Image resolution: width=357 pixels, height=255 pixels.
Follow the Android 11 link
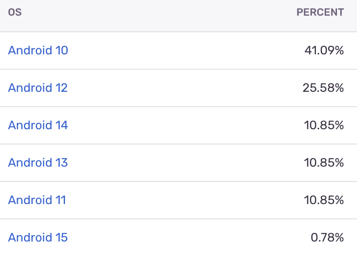(37, 200)
